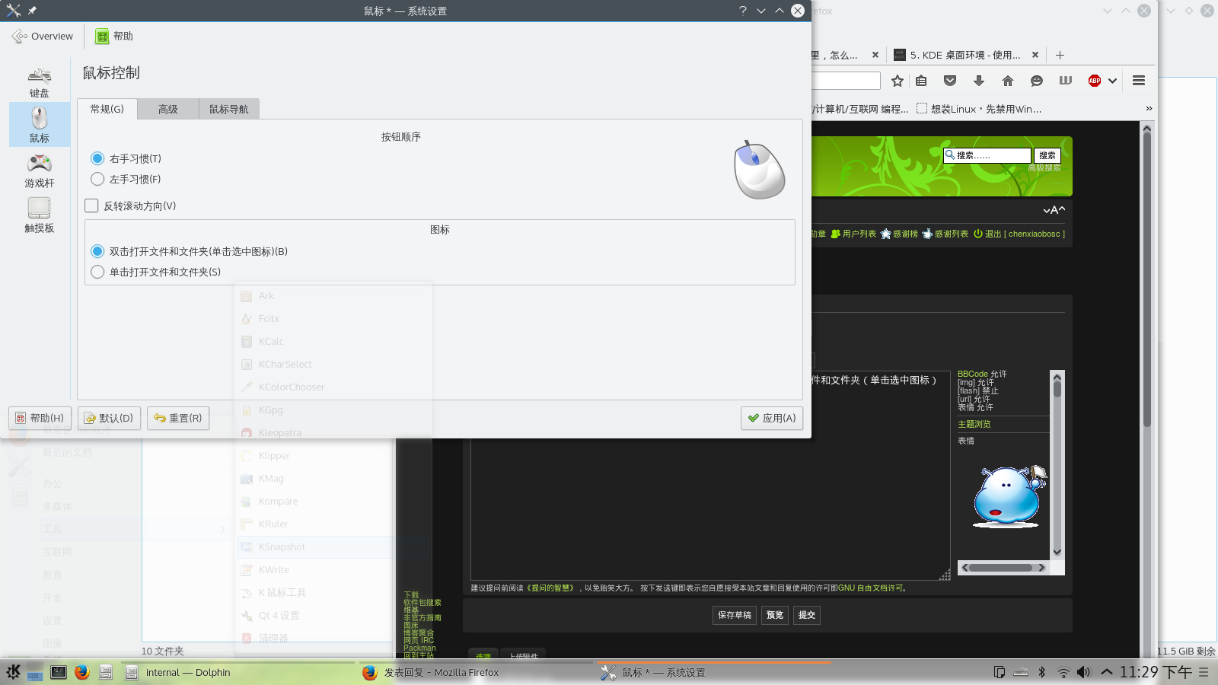Click the horizontal scrollbar under the emoticon panel

click(x=1003, y=568)
